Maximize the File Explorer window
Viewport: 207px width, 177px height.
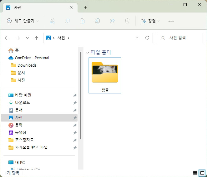click(185, 5)
